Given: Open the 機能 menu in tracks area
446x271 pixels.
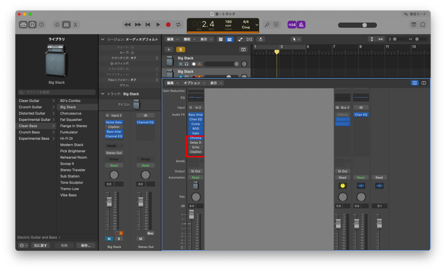Looking at the screenshot, I should pyautogui.click(x=189, y=39).
